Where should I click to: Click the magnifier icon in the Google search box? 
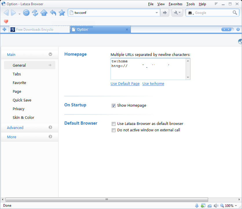pos(235,13)
